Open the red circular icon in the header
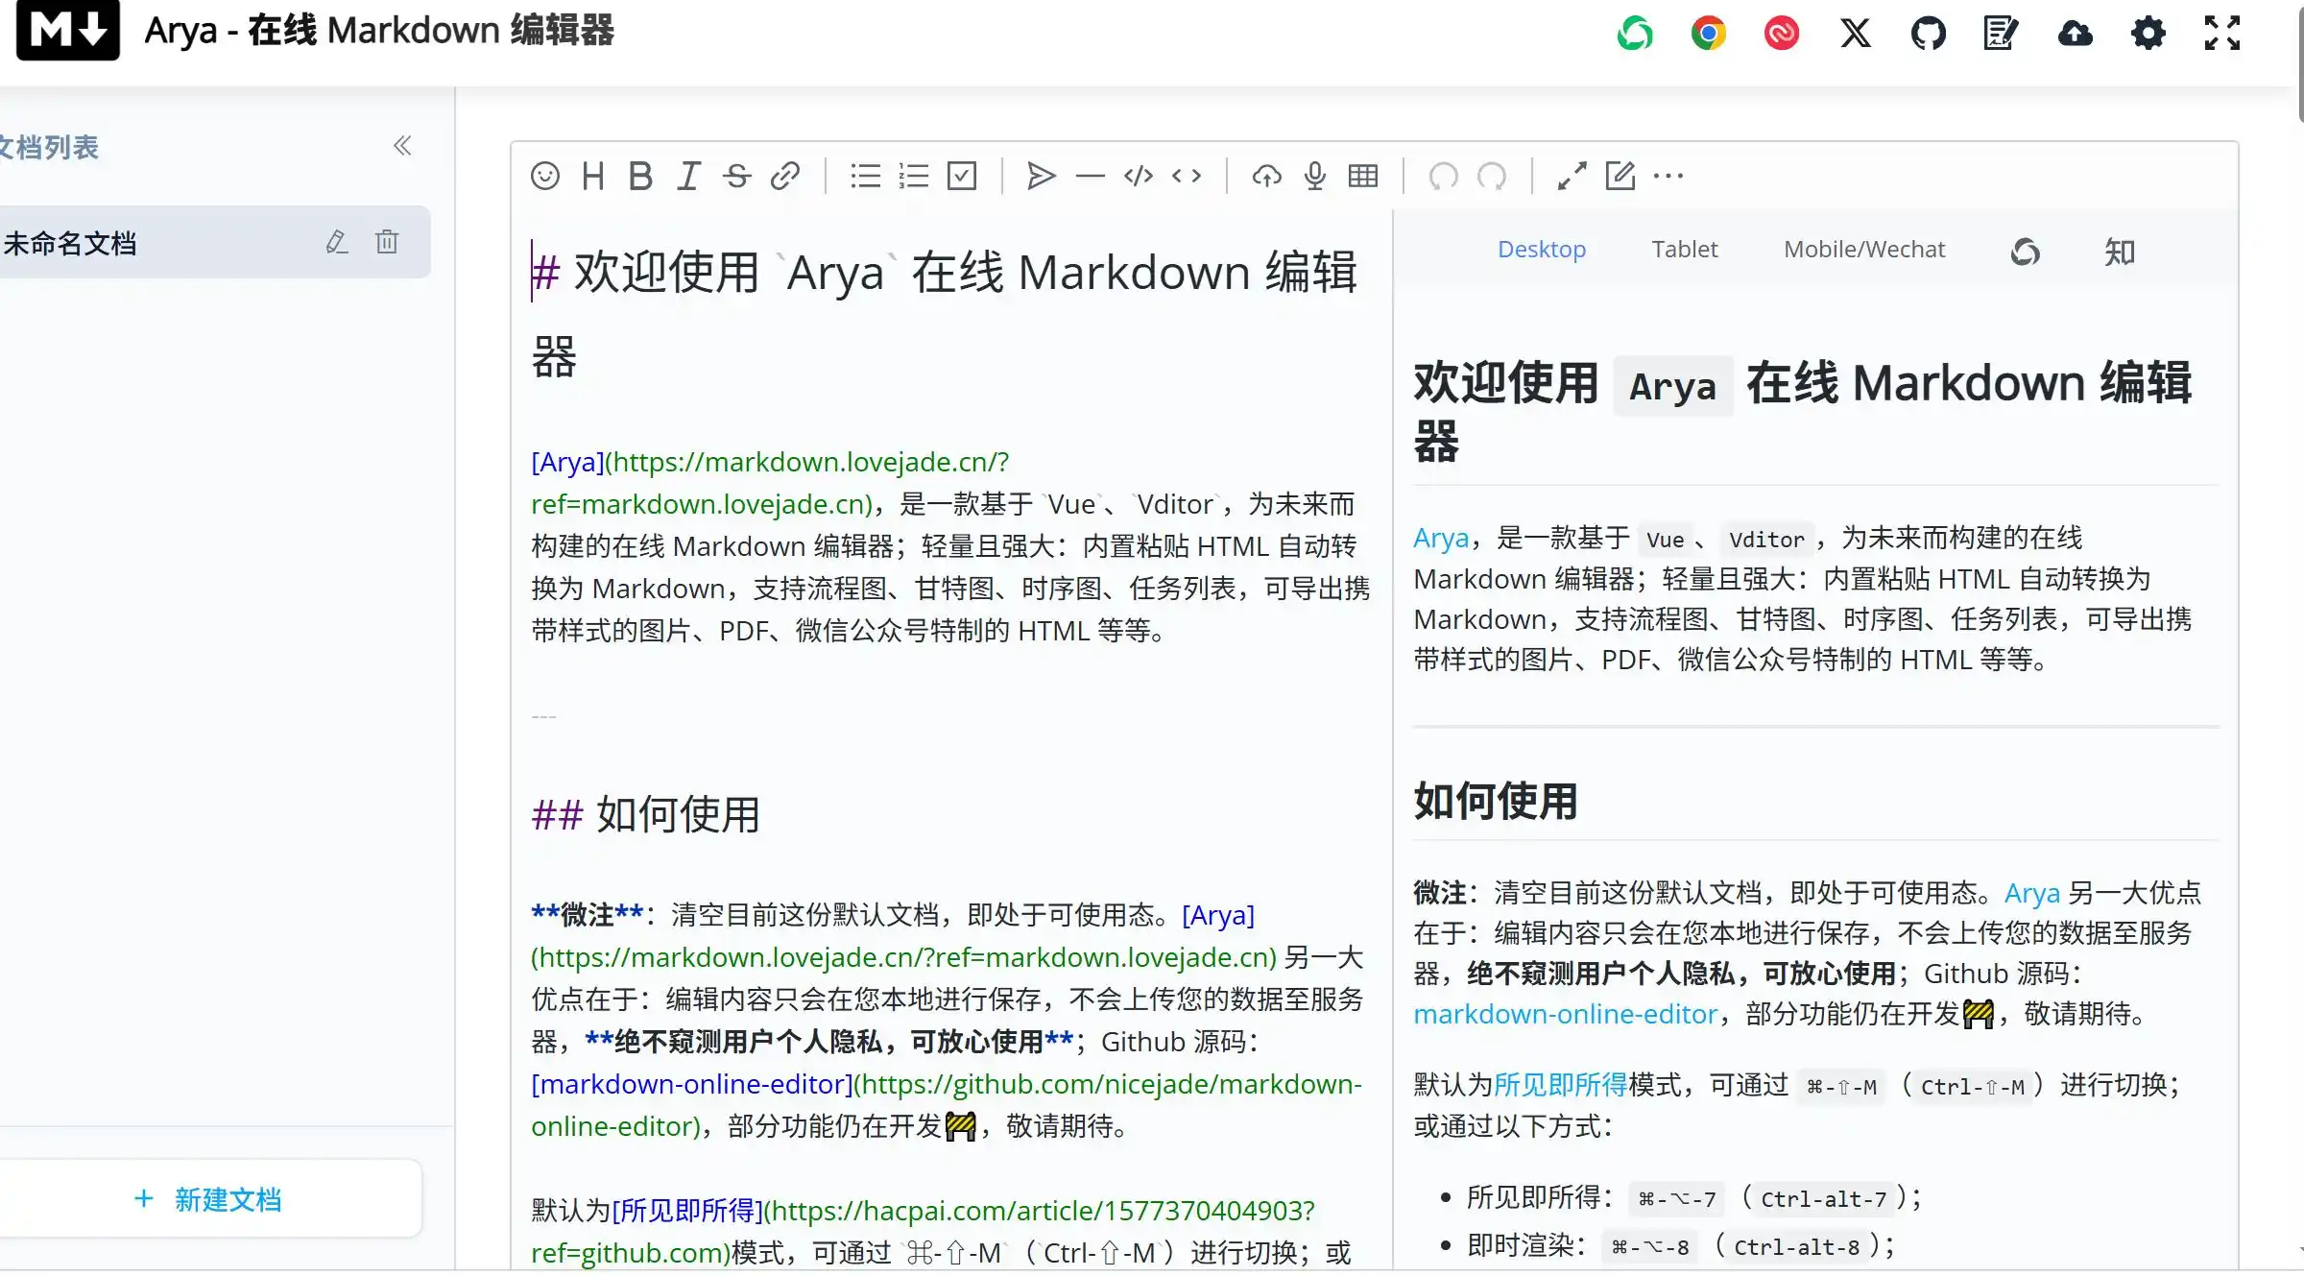 point(1782,34)
